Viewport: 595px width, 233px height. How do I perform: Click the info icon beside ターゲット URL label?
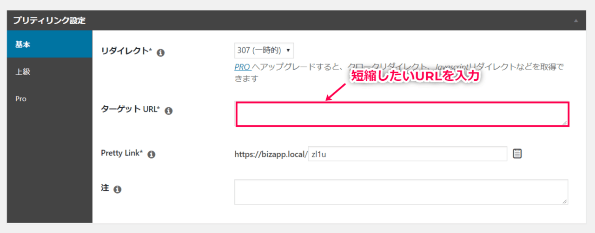point(169,111)
